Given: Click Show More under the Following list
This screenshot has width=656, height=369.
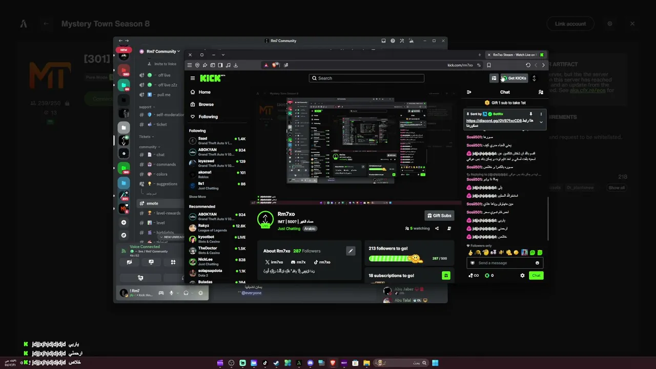Looking at the screenshot, I should point(197,197).
